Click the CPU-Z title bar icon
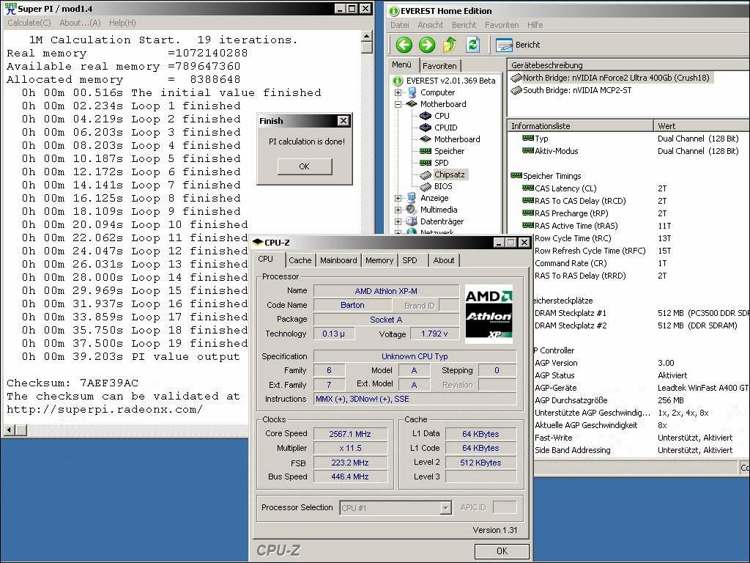750x563 pixels. tap(258, 242)
